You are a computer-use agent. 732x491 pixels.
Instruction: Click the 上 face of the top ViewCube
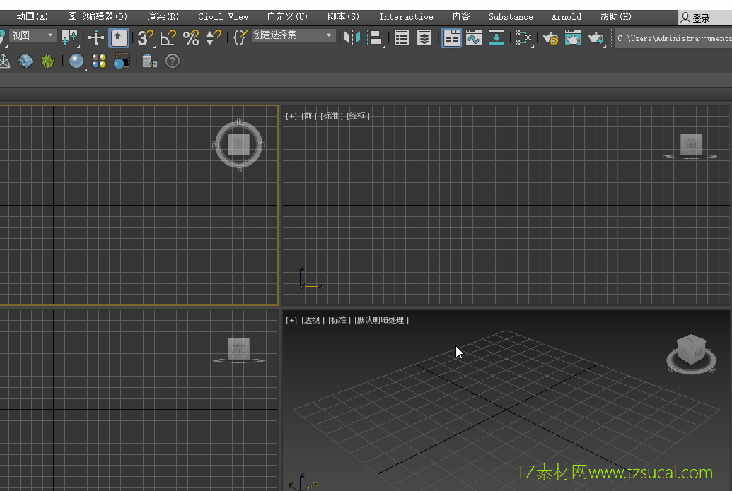(x=238, y=145)
